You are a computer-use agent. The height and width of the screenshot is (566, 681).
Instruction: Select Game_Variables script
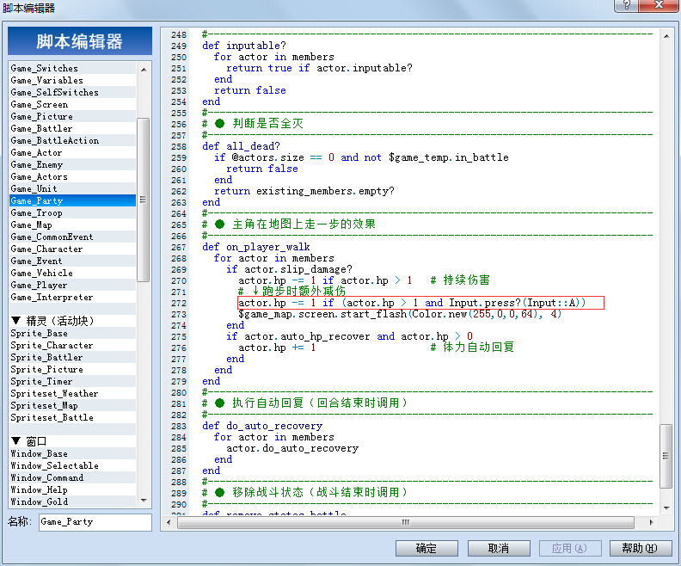(72, 80)
